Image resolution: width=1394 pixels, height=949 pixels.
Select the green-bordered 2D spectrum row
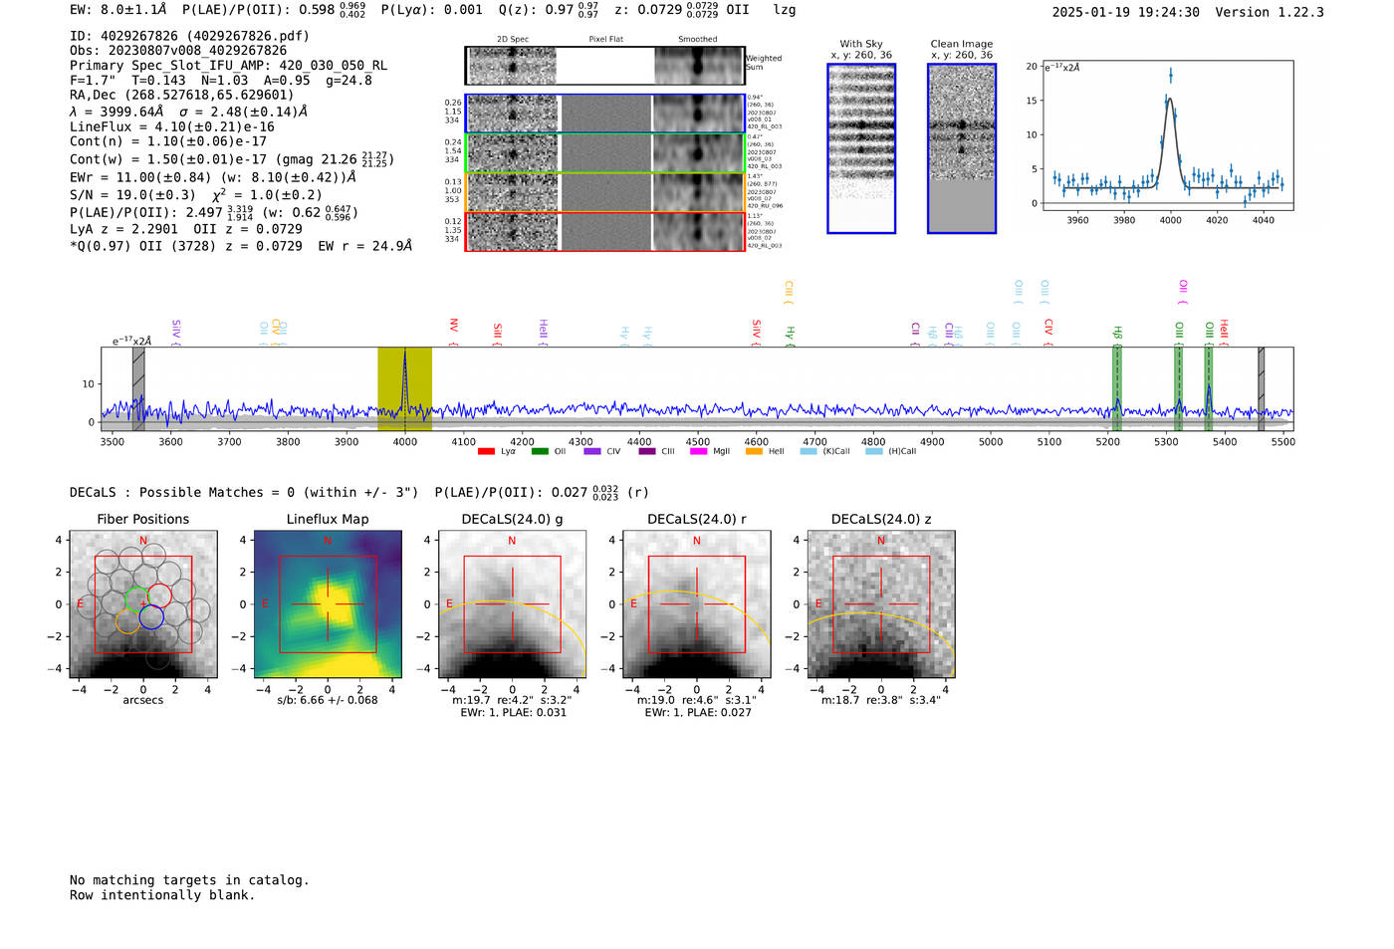(x=604, y=152)
